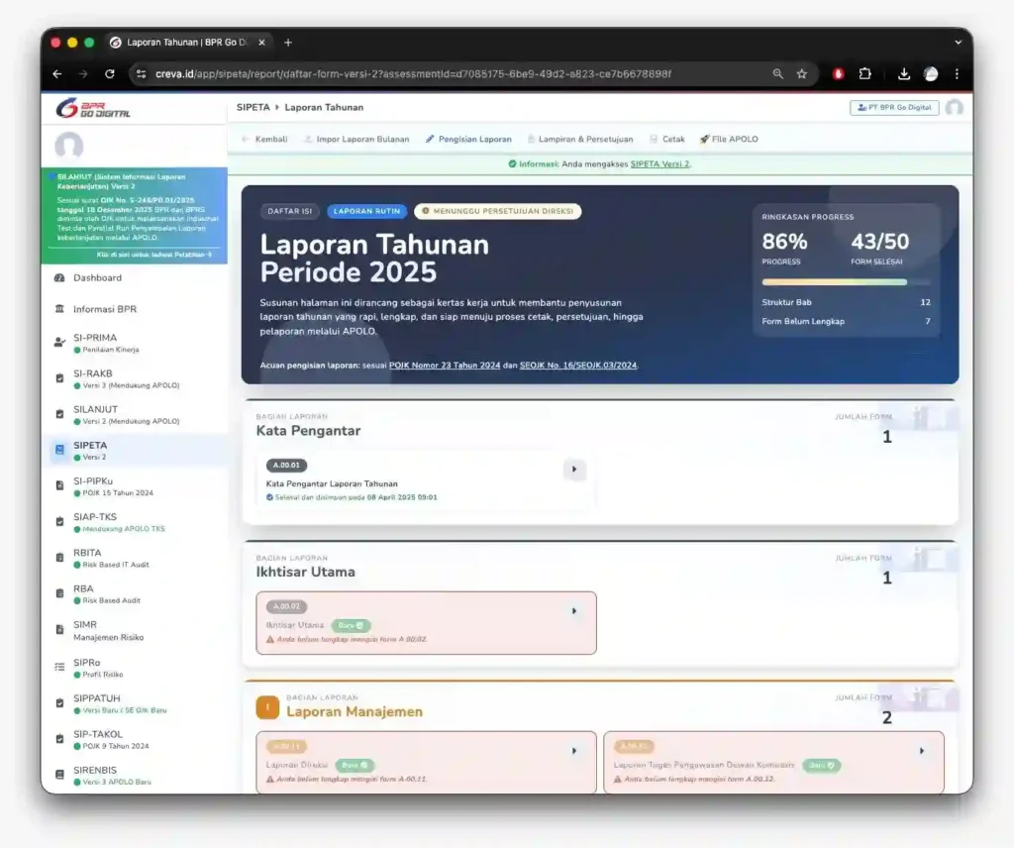Open the POJK Nomor 23 Tahun 2024 link

pyautogui.click(x=444, y=366)
